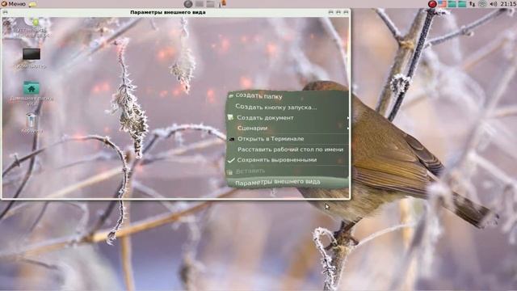Click the orange icon in the panel center
517x291 pixels.
[223, 4]
